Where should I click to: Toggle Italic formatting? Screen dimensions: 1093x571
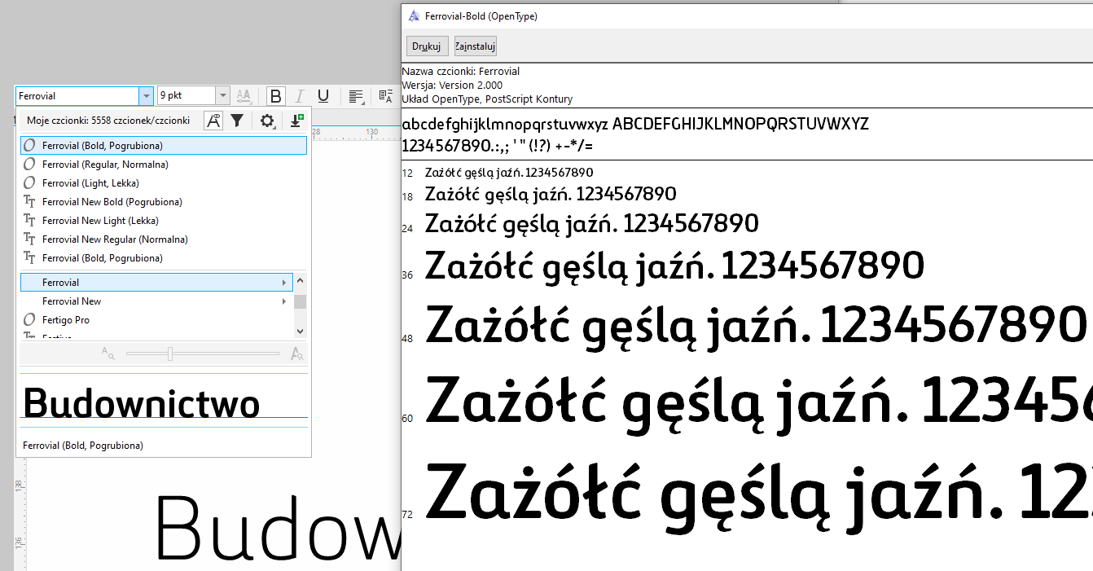coord(300,96)
